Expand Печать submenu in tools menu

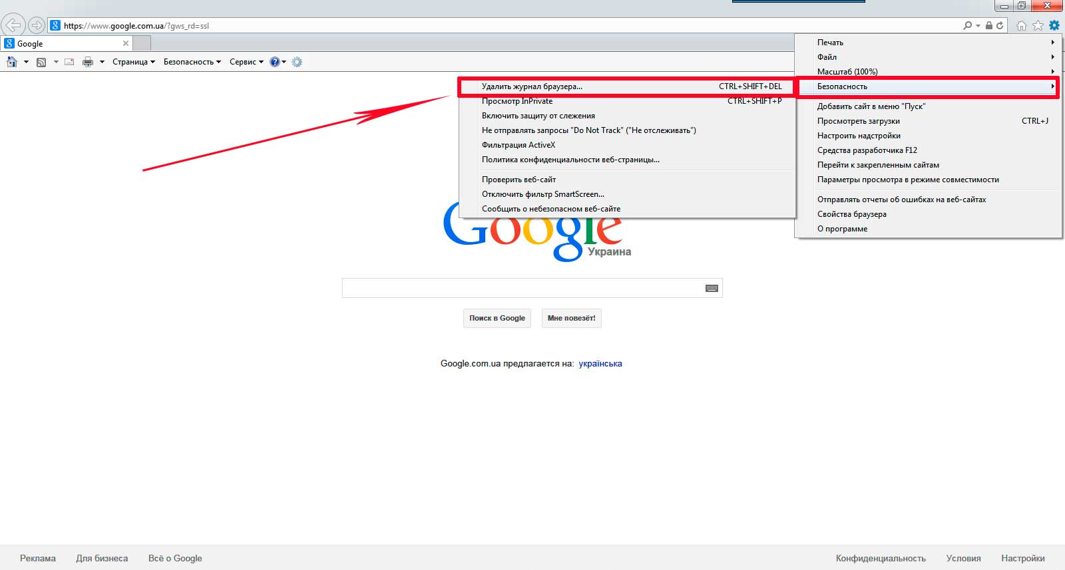(929, 42)
